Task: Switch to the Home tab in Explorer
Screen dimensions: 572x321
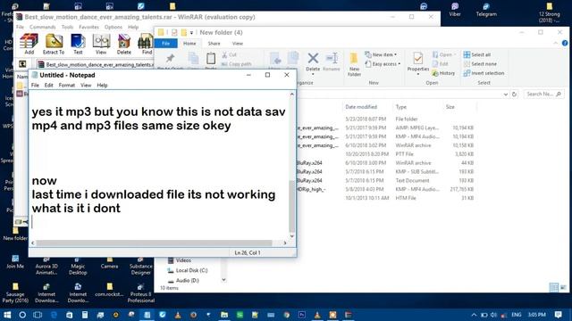Action: (x=189, y=44)
